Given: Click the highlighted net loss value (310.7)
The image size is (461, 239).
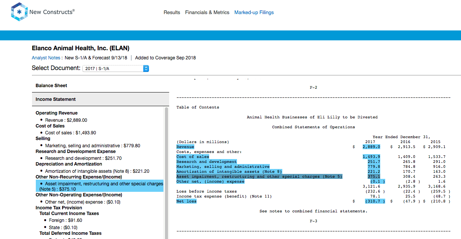Looking at the screenshot, I should 375,201.
